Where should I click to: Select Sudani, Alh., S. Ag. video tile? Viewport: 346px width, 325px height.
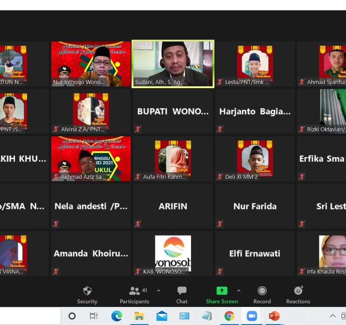click(173, 64)
